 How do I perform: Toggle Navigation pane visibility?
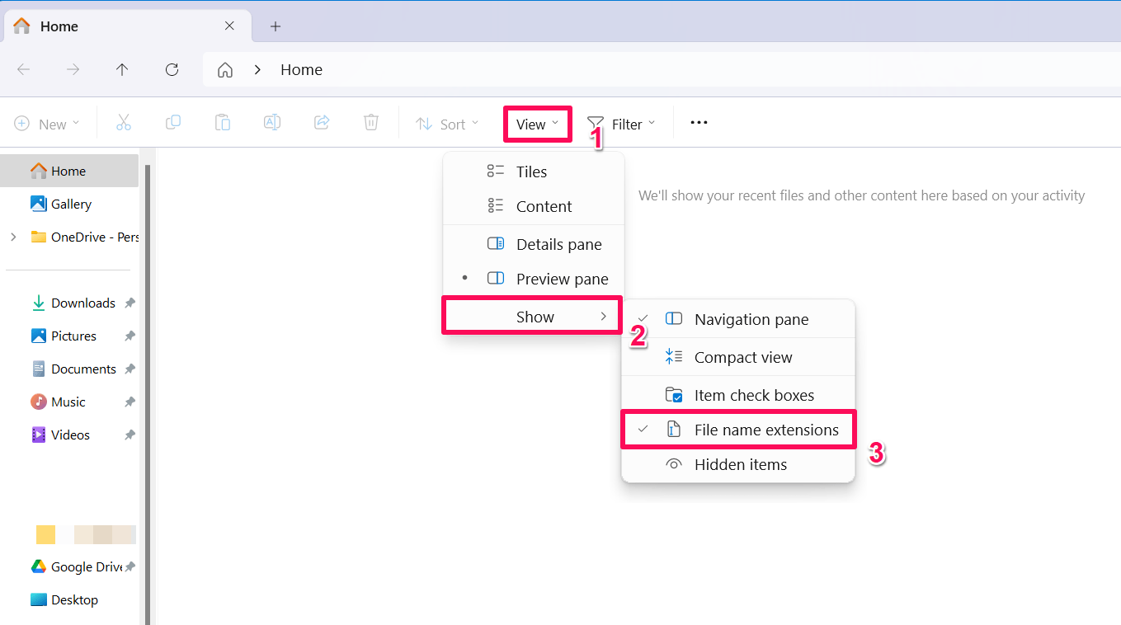pyautogui.click(x=738, y=319)
